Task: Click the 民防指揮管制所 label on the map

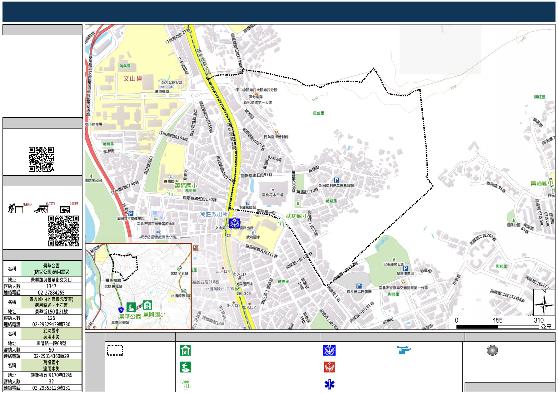Action: tap(276, 137)
